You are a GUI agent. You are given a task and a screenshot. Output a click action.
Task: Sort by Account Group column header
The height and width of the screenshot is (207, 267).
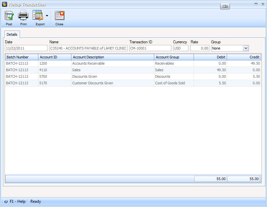pyautogui.click(x=174, y=57)
